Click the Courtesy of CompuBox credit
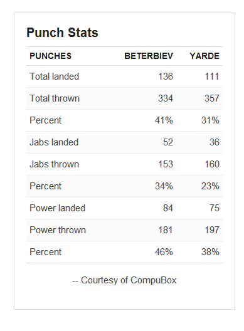 coord(124,280)
